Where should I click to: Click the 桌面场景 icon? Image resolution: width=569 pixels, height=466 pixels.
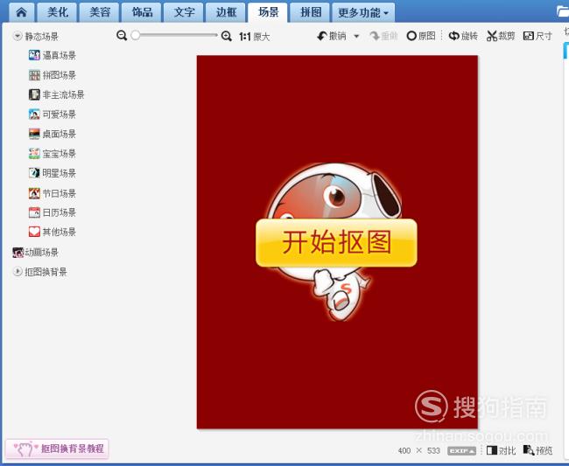(x=34, y=134)
